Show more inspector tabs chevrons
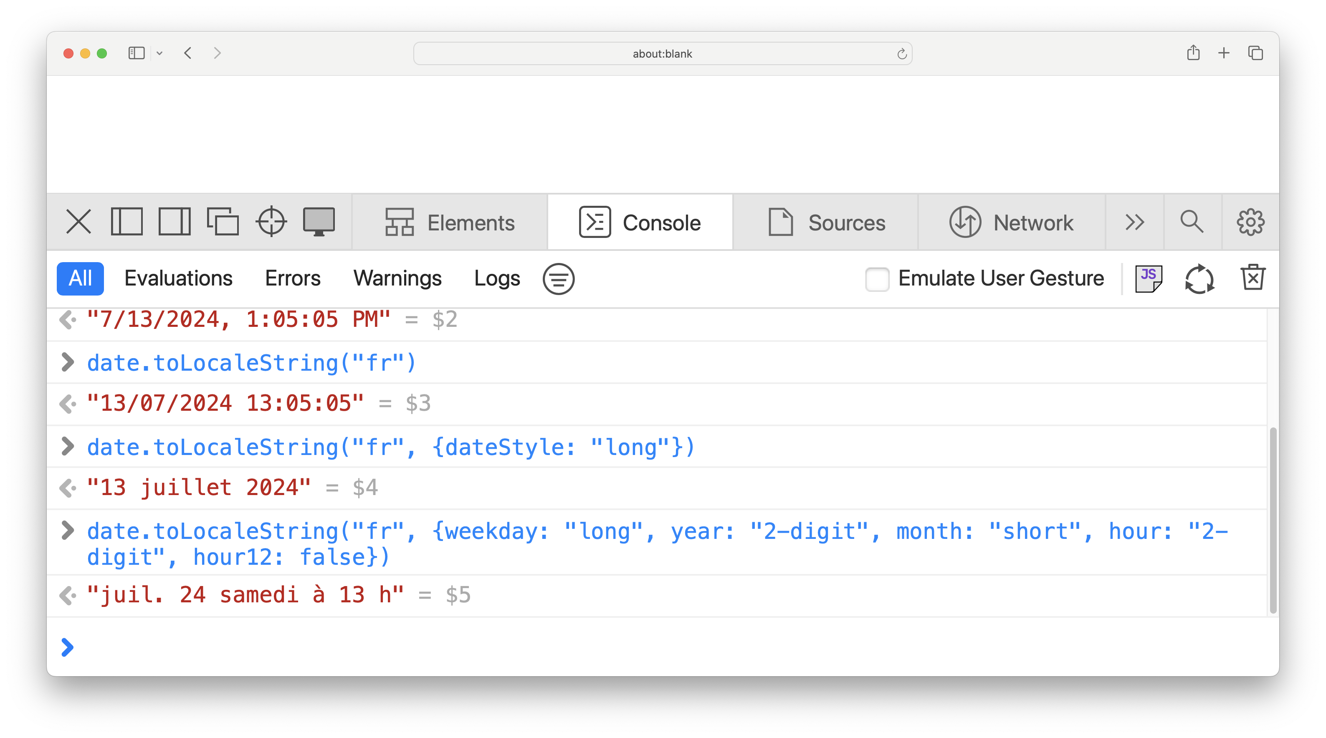The image size is (1326, 738). tap(1134, 223)
